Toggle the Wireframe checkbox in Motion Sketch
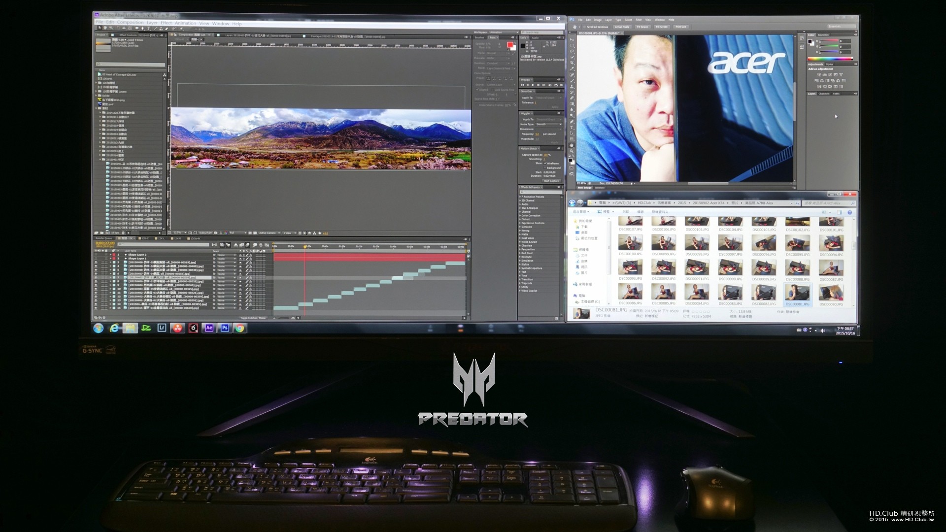This screenshot has width=946, height=532. tap(545, 164)
